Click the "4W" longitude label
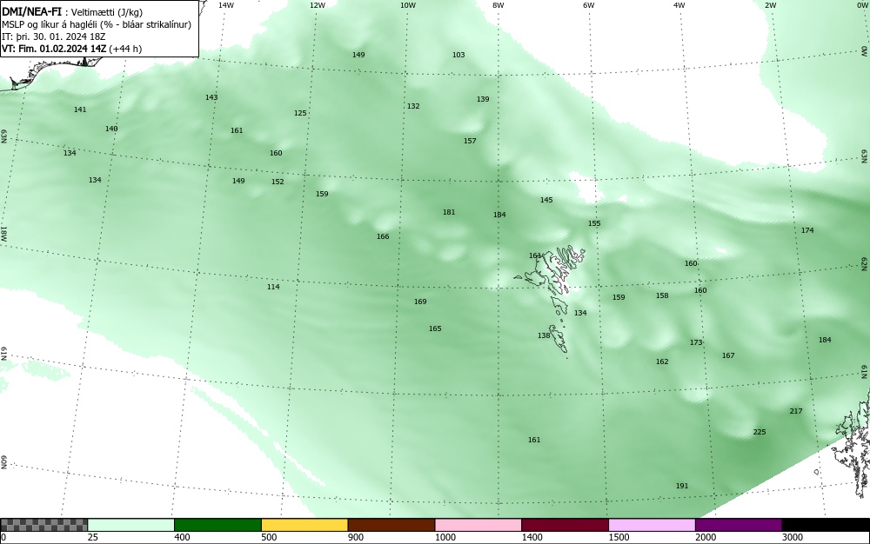Image resolution: width=870 pixels, height=544 pixels. [x=679, y=5]
